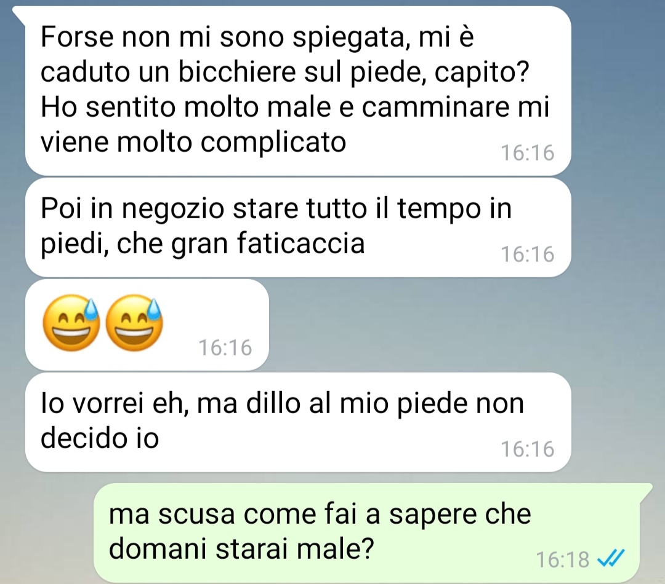
Task: Tap the bubble tail of the first received message
Action: coord(18,14)
